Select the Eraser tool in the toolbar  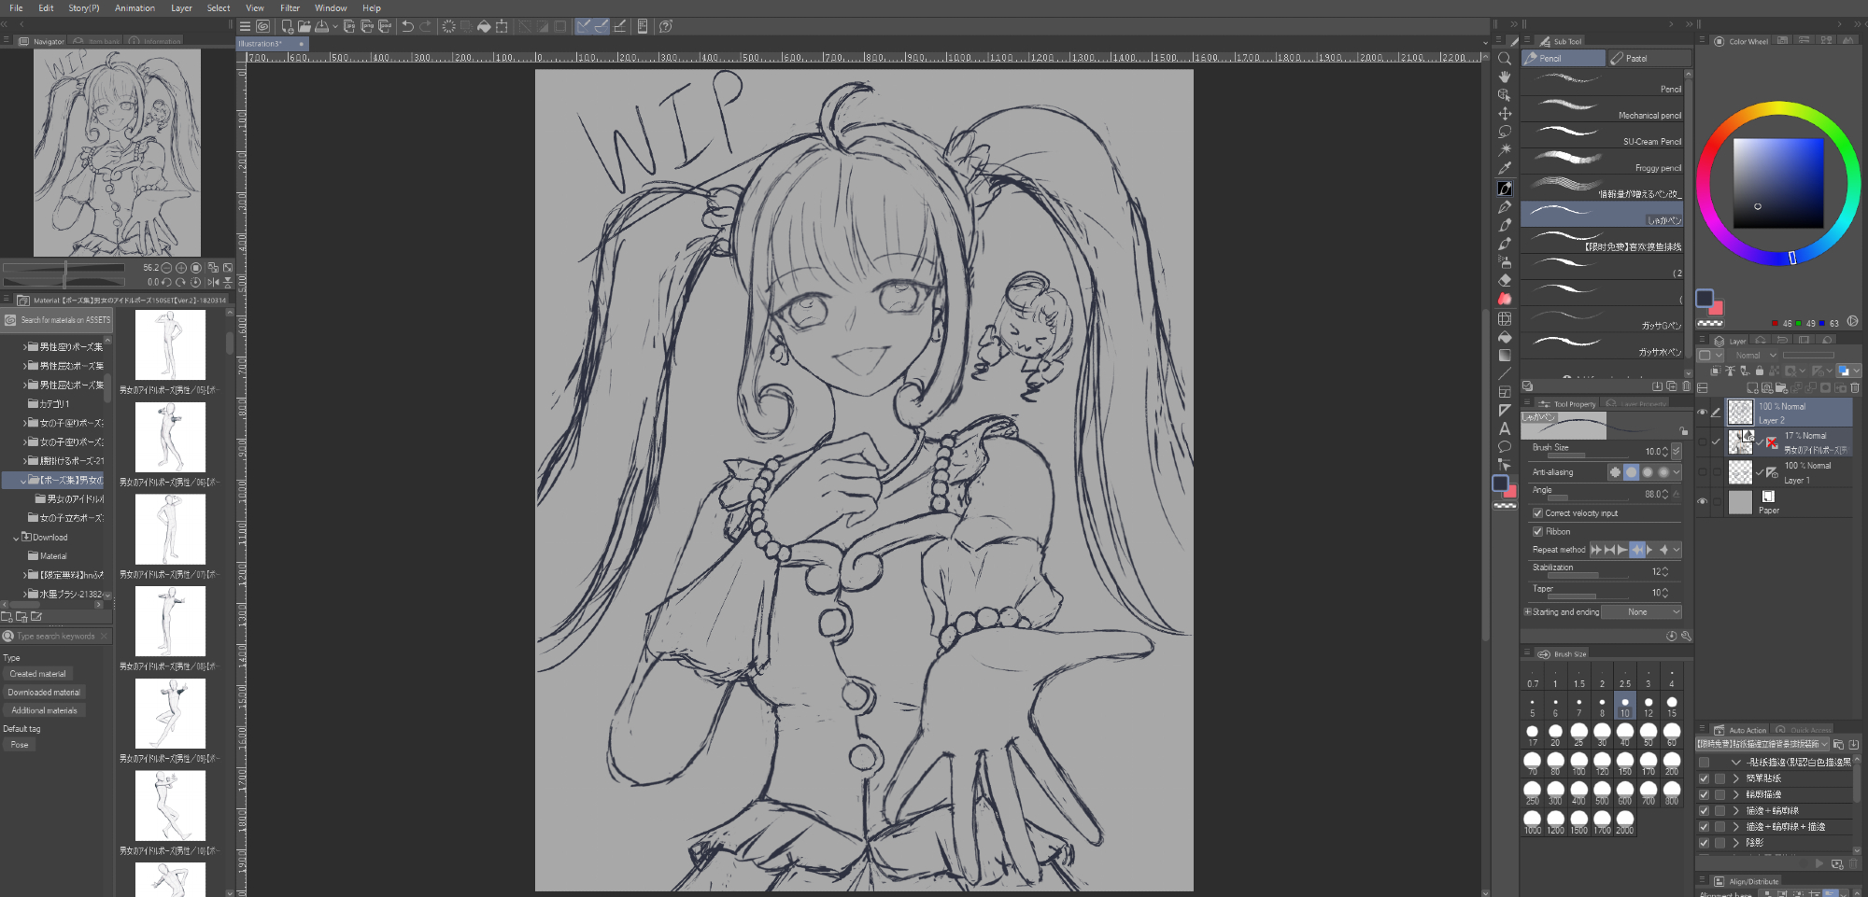click(1505, 280)
